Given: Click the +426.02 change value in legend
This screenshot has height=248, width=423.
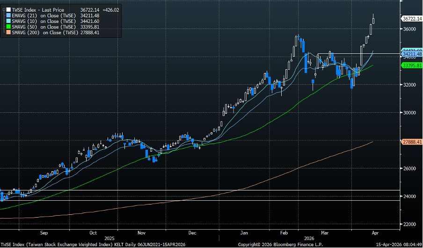Looking at the screenshot, I should click(x=111, y=10).
